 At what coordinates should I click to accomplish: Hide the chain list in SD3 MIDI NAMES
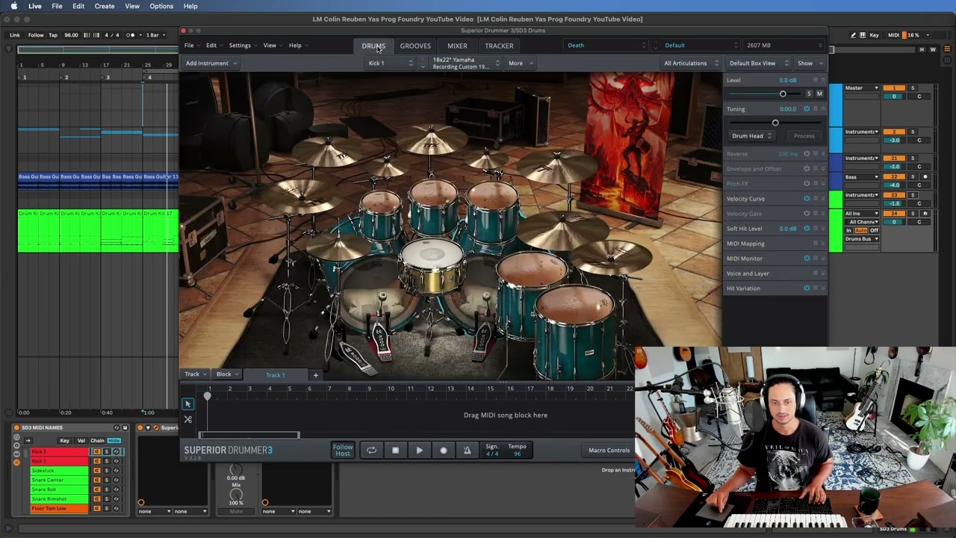113,441
